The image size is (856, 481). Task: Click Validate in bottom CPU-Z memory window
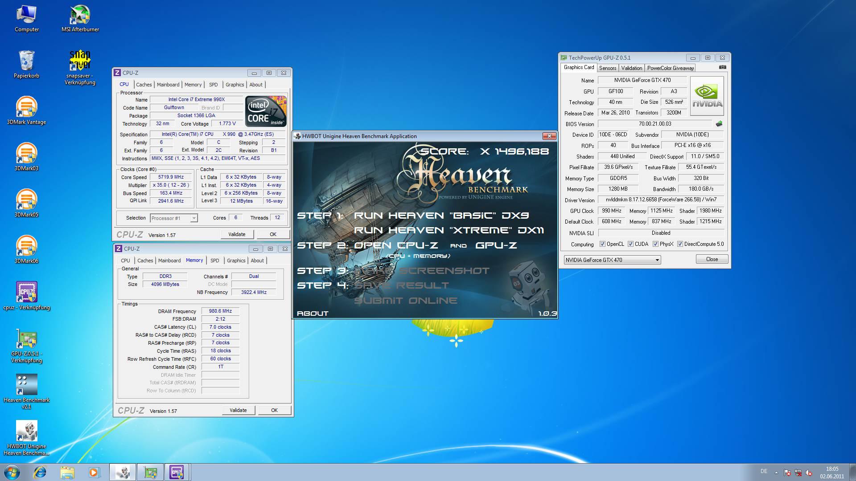pos(238,410)
